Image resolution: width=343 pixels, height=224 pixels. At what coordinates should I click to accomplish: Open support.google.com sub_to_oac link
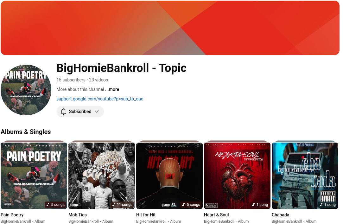pyautogui.click(x=100, y=99)
